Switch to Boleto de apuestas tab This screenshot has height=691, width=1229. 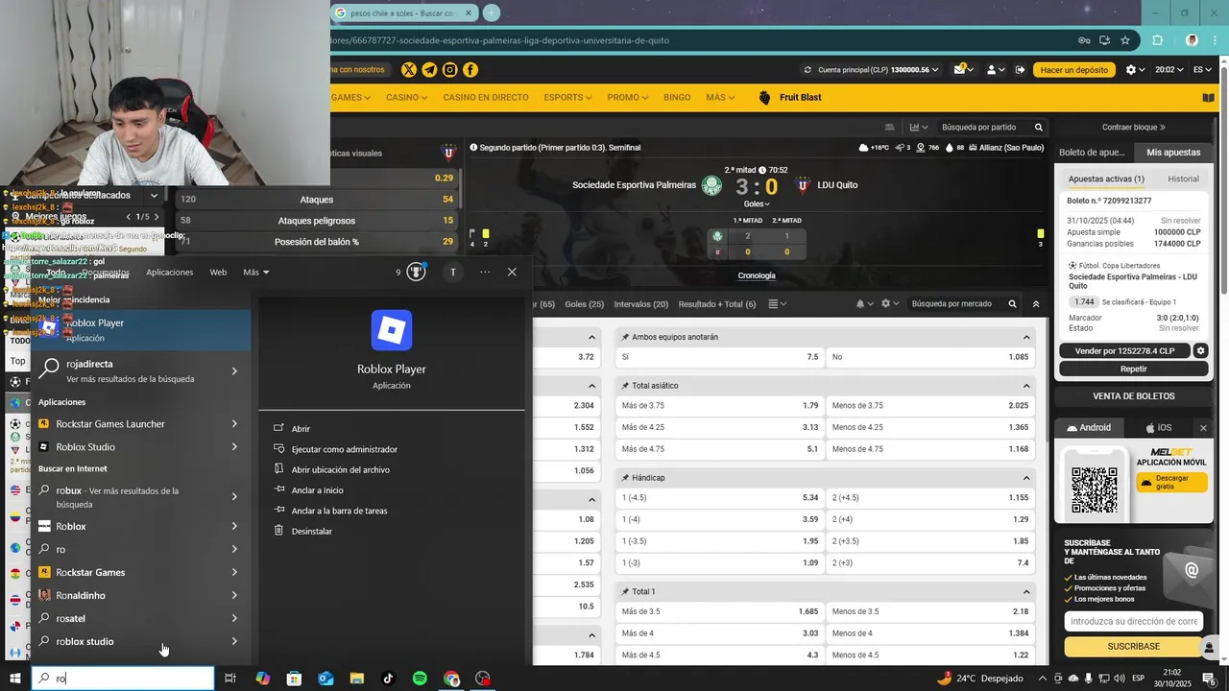tap(1093, 152)
